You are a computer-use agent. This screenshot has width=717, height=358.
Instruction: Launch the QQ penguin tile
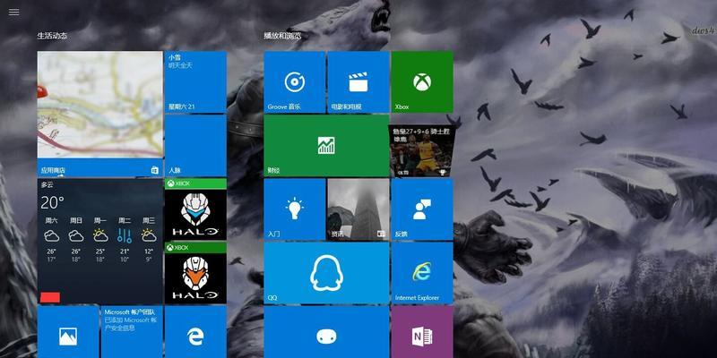point(326,273)
